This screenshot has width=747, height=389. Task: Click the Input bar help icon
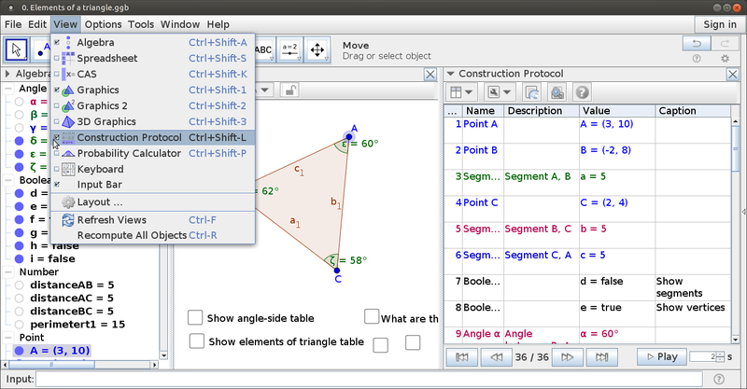click(x=719, y=379)
